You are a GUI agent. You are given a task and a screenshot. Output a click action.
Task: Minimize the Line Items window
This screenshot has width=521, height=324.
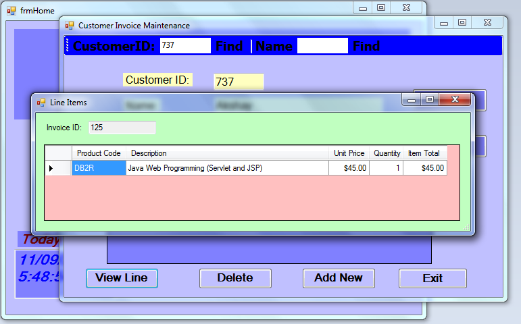[411, 100]
